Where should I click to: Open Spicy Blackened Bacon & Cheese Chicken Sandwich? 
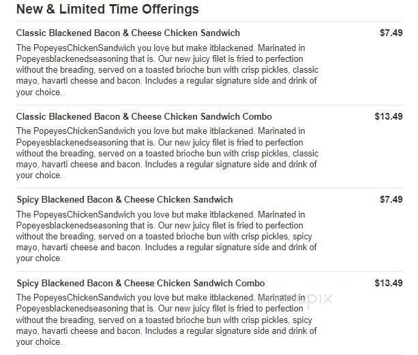click(124, 199)
